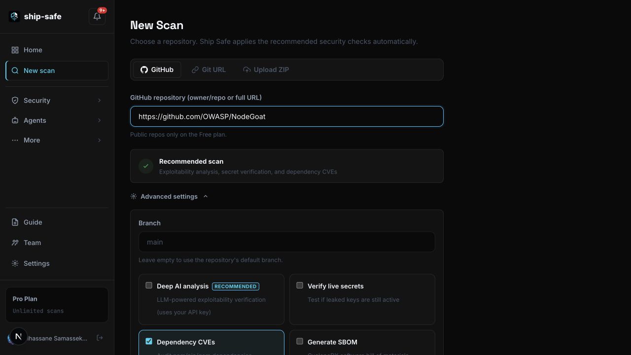The height and width of the screenshot is (355, 631).
Task: Enable the Deep AI analysis checkbox
Action: (x=149, y=285)
